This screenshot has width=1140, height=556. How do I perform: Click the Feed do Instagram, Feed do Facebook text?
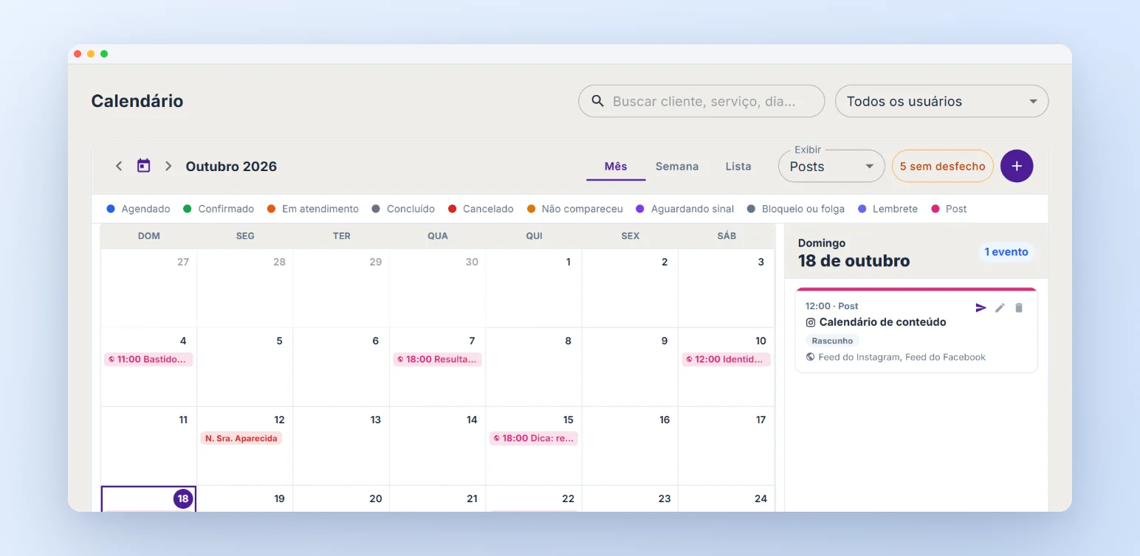pyautogui.click(x=902, y=357)
